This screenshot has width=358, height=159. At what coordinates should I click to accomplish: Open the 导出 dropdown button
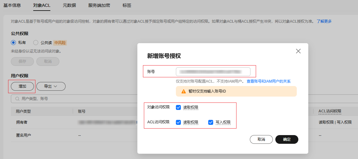coord(51,86)
